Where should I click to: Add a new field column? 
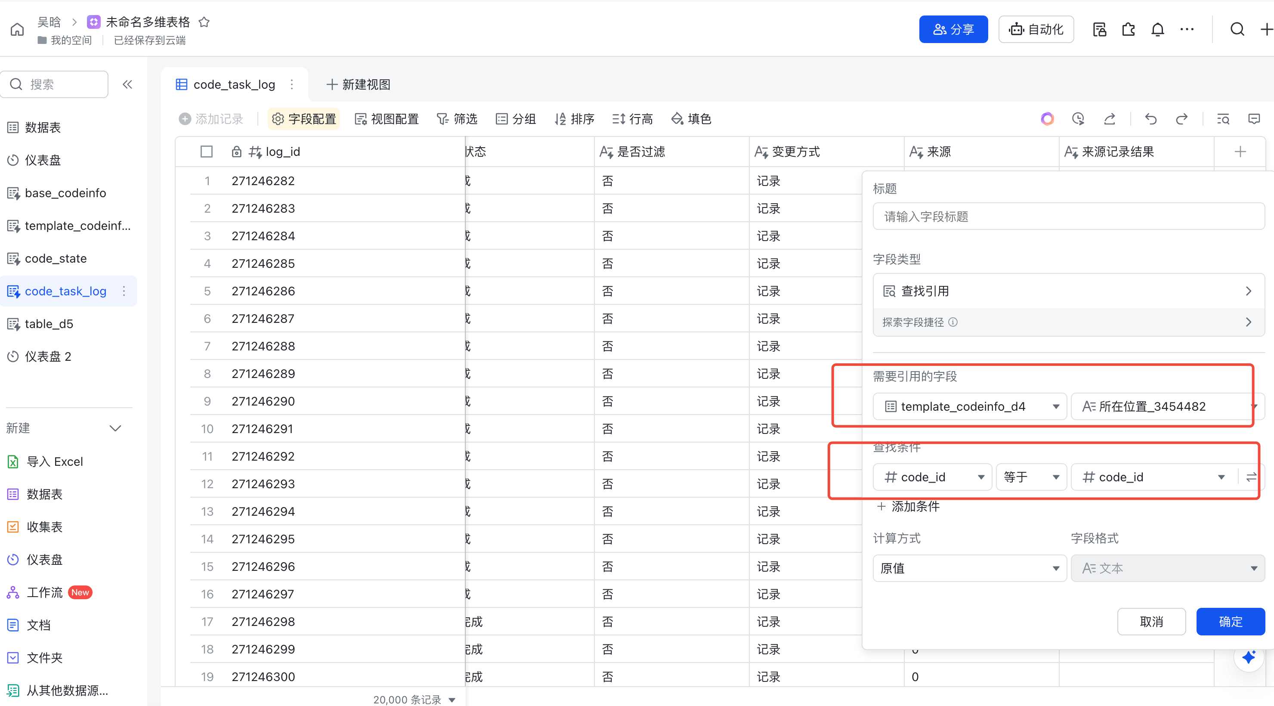coord(1240,152)
